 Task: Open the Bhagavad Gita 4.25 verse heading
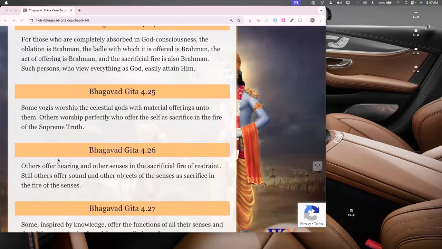pos(122,92)
